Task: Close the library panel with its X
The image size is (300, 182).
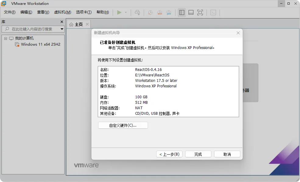Action: [x=62, y=22]
